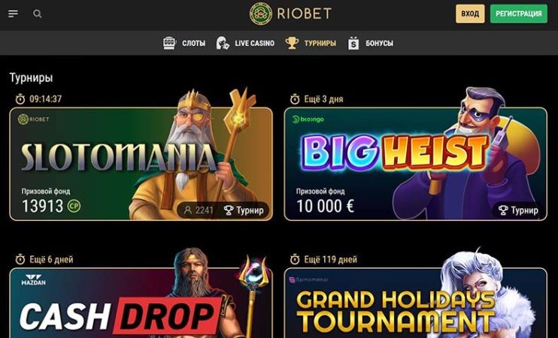Open the Бонусы menu item
This screenshot has width=558, height=338.
click(x=379, y=44)
